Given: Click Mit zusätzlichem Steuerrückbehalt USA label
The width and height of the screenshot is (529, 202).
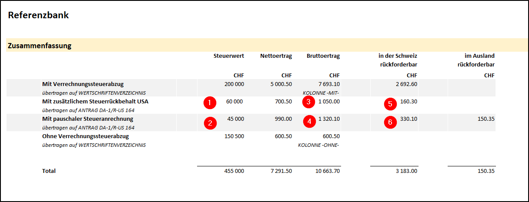Looking at the screenshot, I should 95,101.
